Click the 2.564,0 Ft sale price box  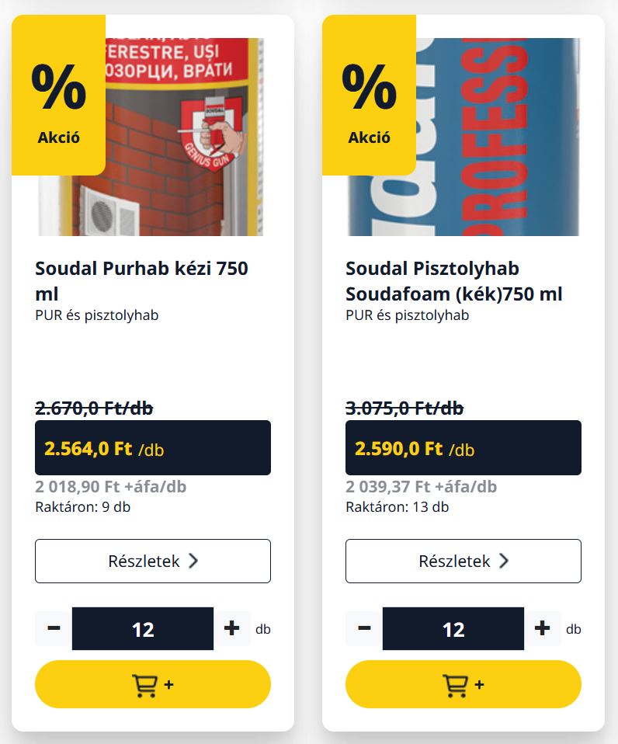point(153,447)
